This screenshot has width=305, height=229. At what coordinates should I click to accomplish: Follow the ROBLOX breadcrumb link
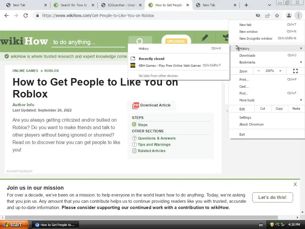52,71
